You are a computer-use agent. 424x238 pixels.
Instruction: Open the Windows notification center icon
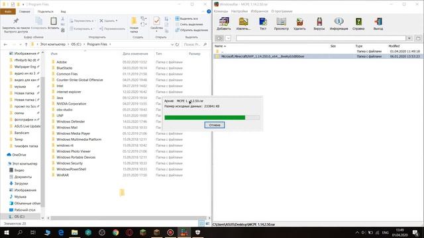(415, 232)
